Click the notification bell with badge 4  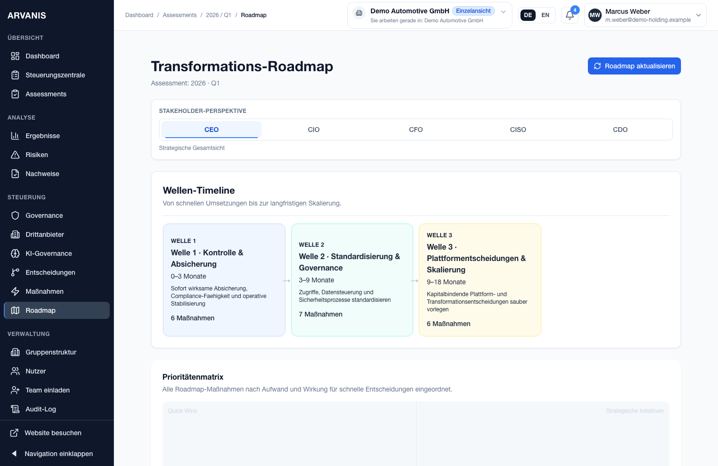(x=569, y=15)
